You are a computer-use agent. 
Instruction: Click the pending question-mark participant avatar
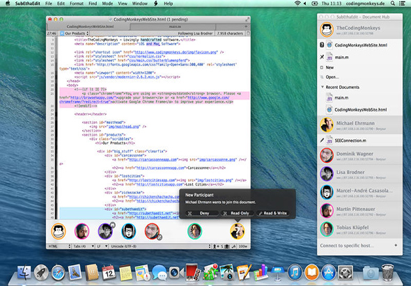(x=238, y=231)
